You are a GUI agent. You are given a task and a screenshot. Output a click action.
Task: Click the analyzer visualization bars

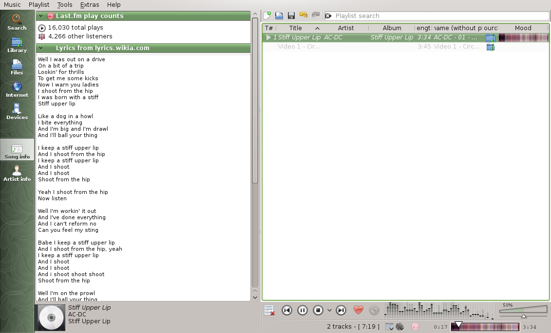[x=438, y=311]
